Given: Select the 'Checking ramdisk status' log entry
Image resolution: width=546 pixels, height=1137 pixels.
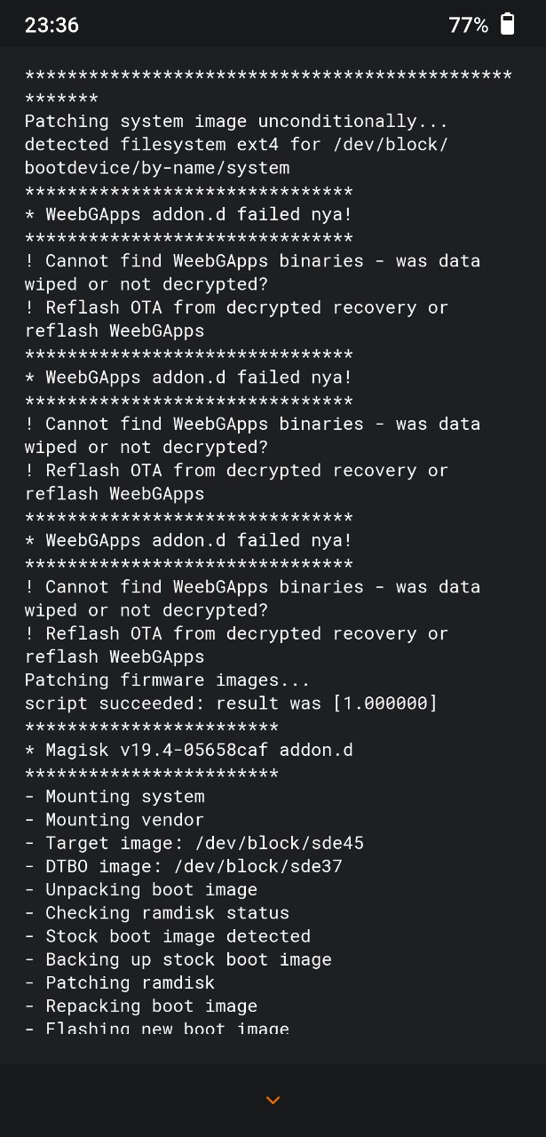Looking at the screenshot, I should [157, 912].
